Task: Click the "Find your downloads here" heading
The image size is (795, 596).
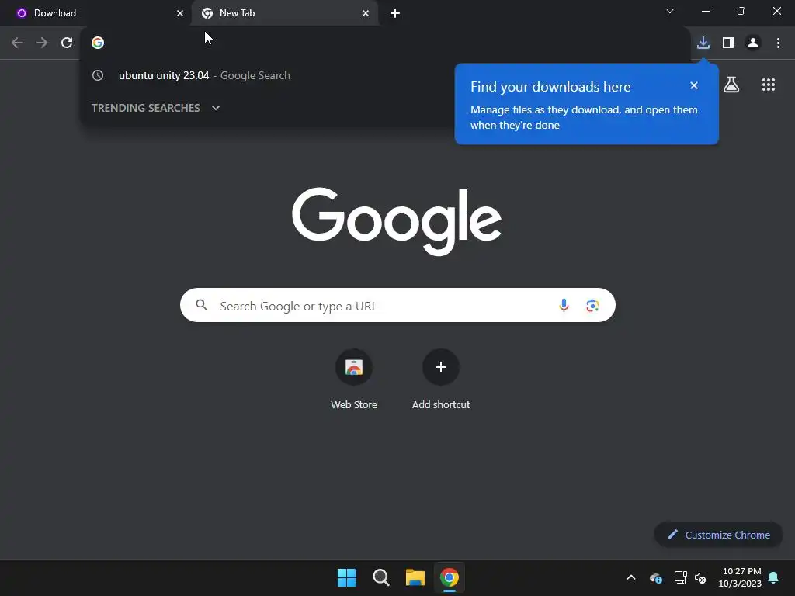Action: tap(550, 87)
